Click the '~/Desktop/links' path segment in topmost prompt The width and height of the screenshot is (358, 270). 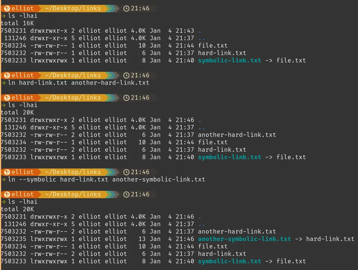(x=73, y=8)
